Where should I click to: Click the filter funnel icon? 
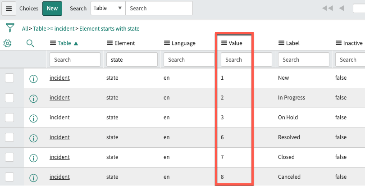[x=10, y=28]
